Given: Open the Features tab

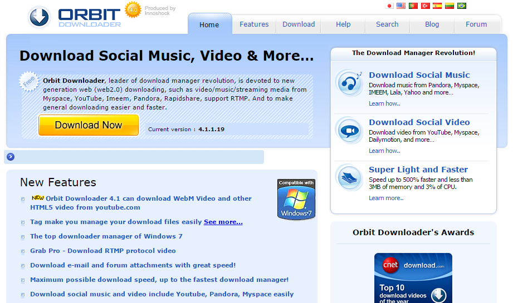Looking at the screenshot, I should click(x=254, y=24).
